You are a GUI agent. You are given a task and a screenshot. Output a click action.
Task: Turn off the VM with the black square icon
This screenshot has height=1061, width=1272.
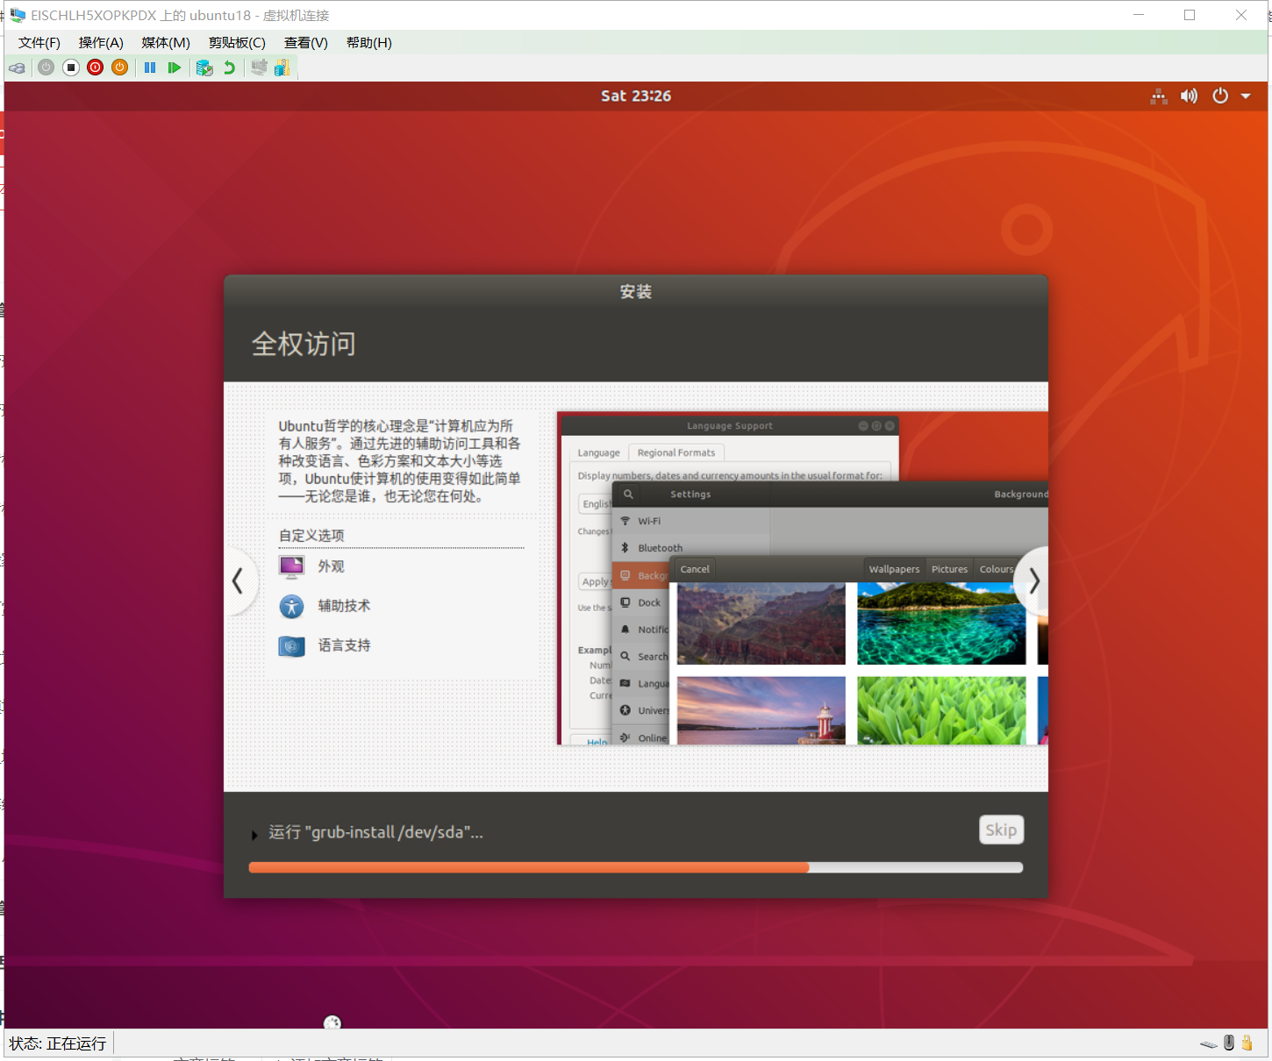(x=71, y=68)
